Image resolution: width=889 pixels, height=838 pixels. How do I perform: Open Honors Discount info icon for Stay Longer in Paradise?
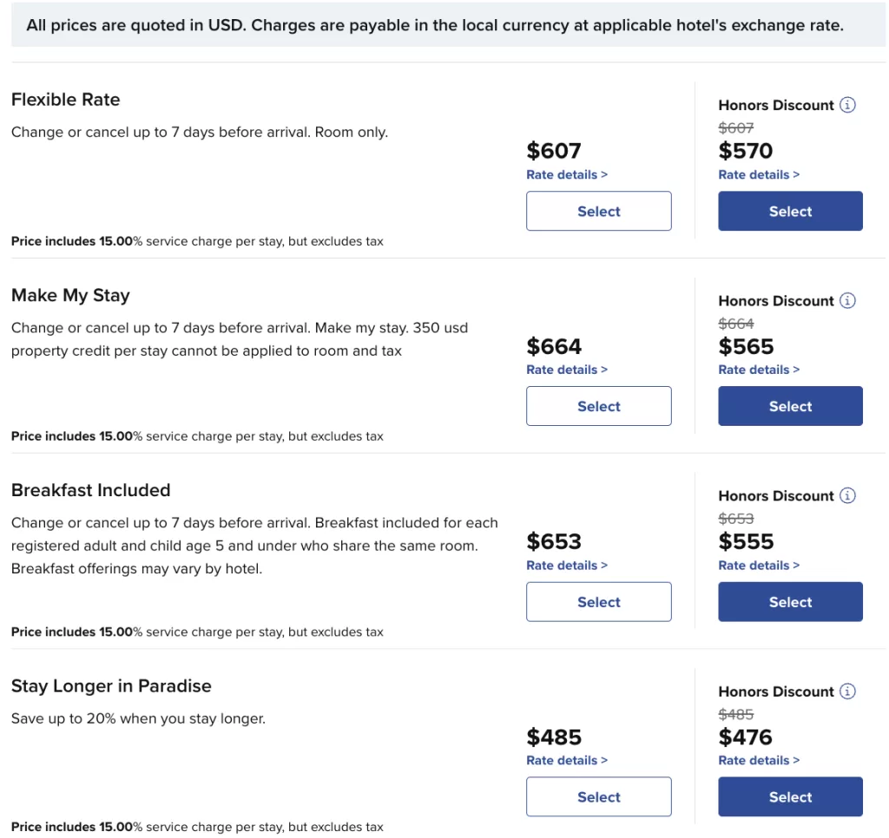(x=847, y=691)
